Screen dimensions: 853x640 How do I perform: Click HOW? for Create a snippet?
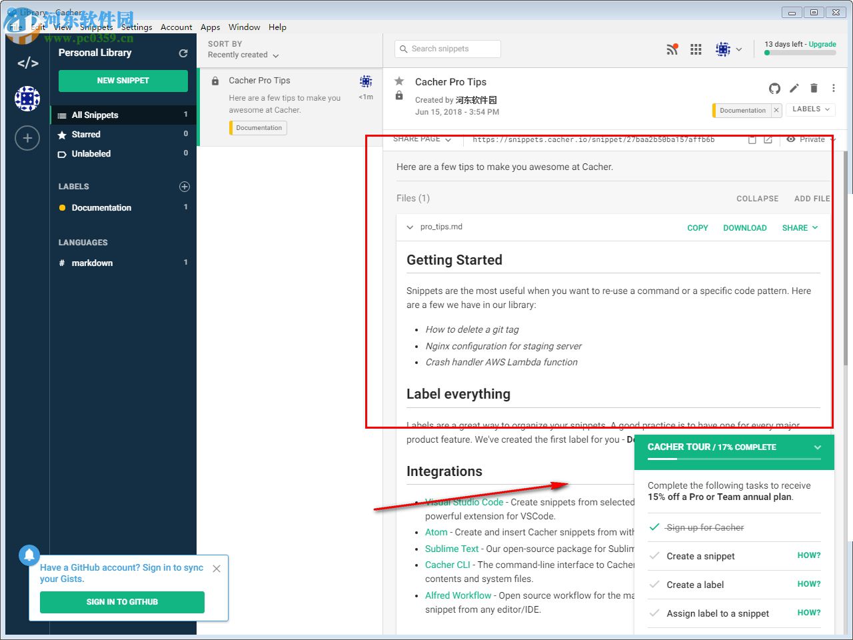click(809, 555)
